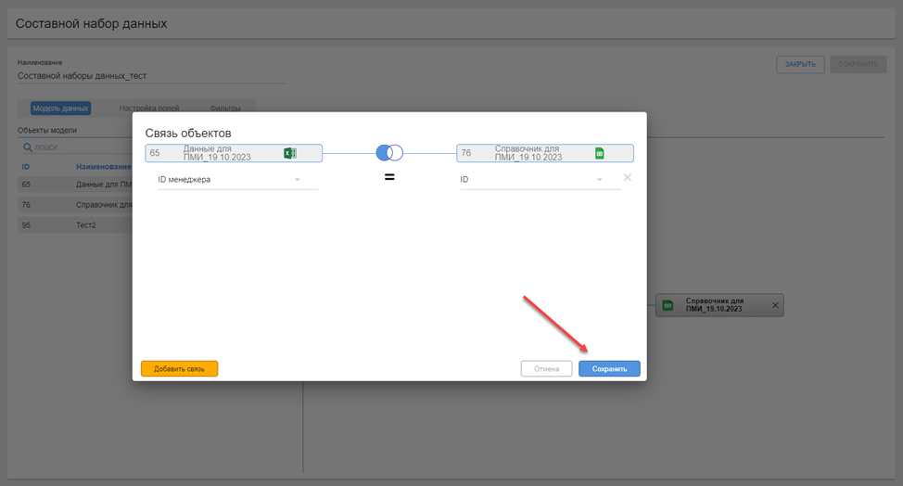The width and height of the screenshot is (903, 486).
Task: Click the Excel icon on object 65
Action: (289, 154)
